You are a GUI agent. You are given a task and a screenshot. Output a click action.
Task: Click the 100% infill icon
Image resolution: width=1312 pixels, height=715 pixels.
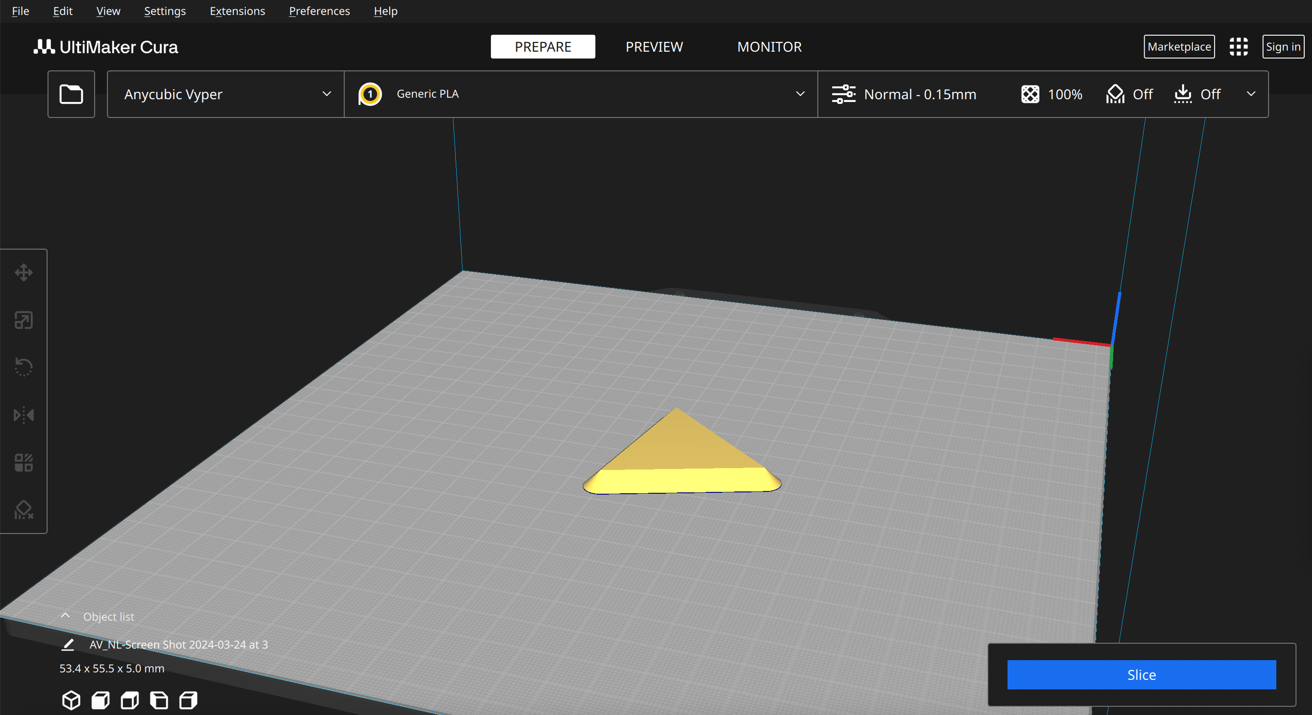tap(1030, 94)
